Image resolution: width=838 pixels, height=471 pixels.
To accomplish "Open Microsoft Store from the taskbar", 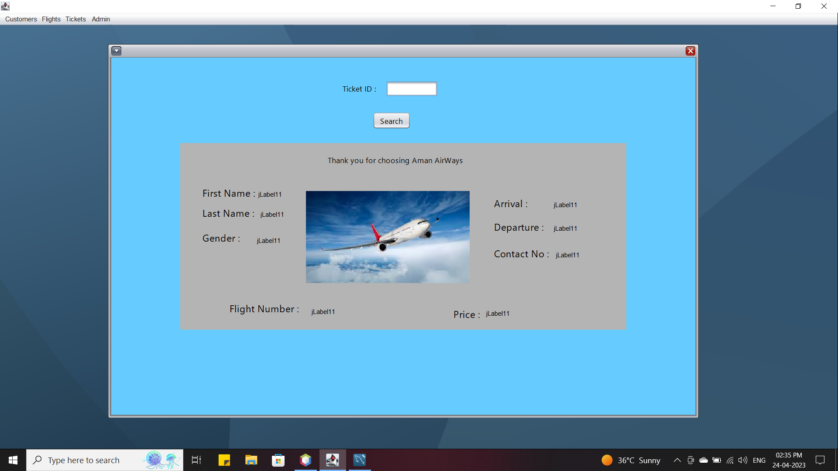I will click(x=278, y=460).
